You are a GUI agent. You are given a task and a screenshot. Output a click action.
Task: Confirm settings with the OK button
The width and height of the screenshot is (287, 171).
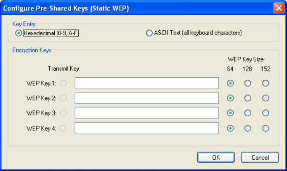point(216,157)
